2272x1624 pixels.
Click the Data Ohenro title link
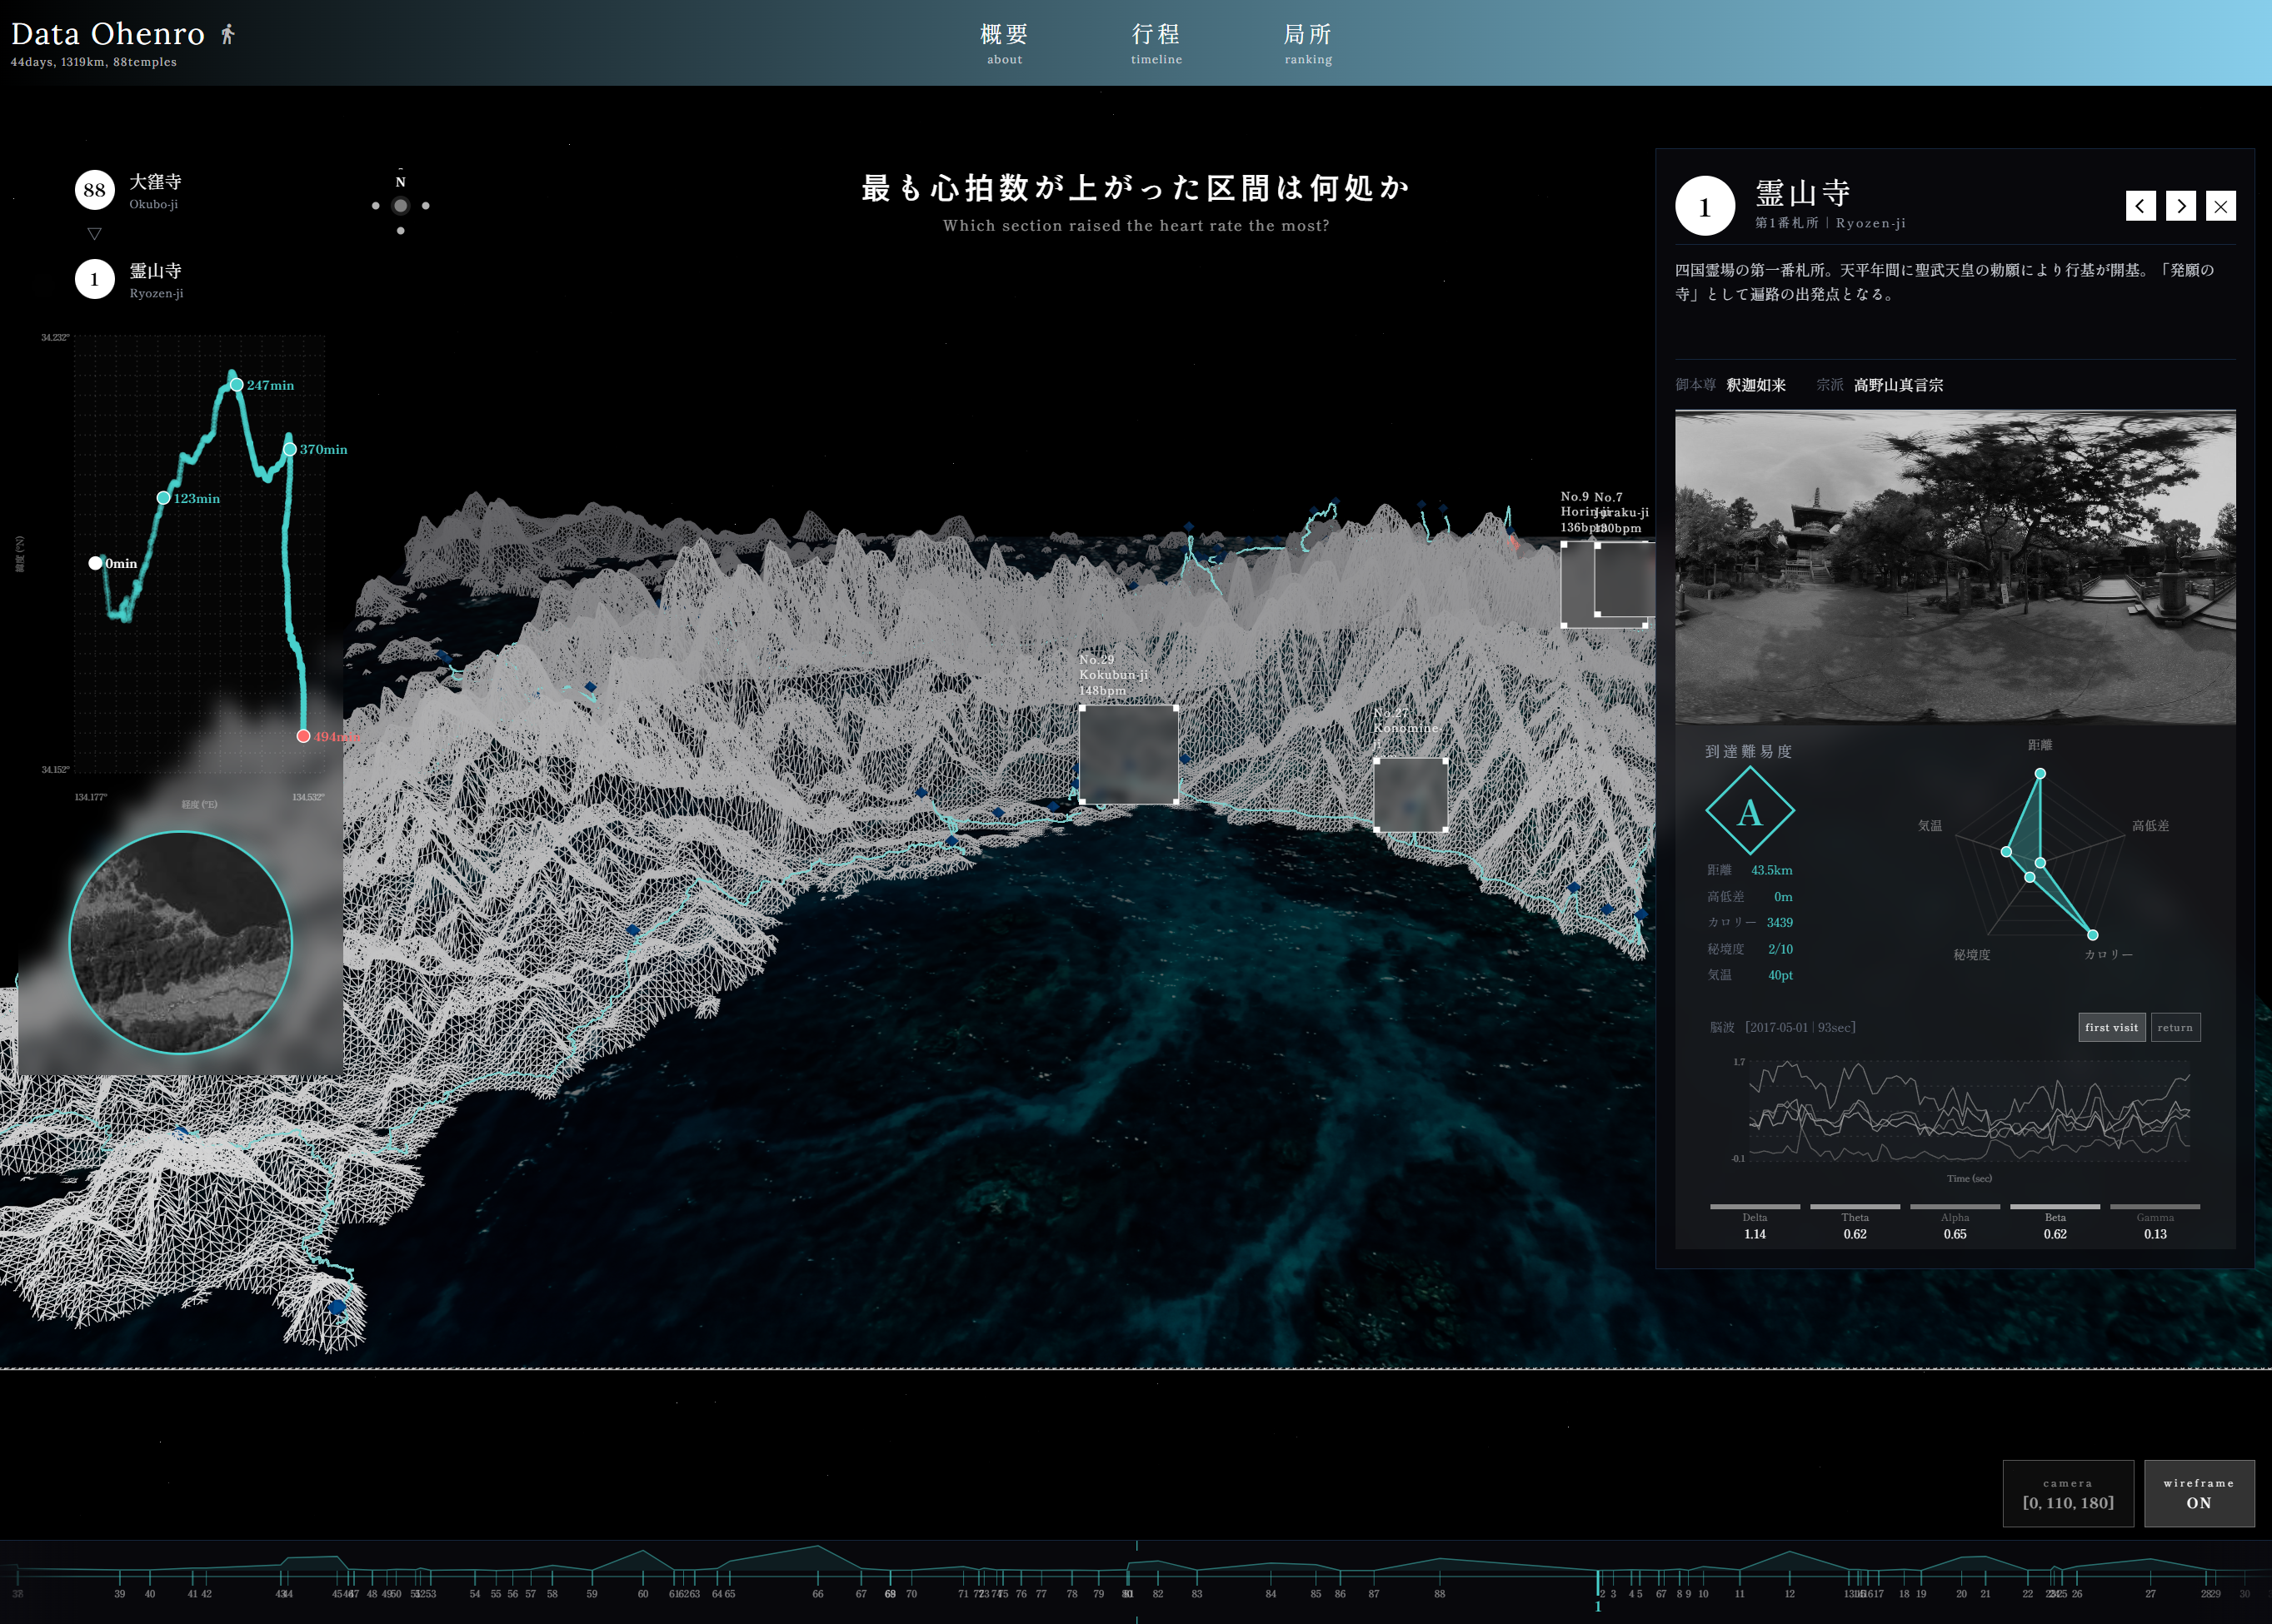(108, 35)
